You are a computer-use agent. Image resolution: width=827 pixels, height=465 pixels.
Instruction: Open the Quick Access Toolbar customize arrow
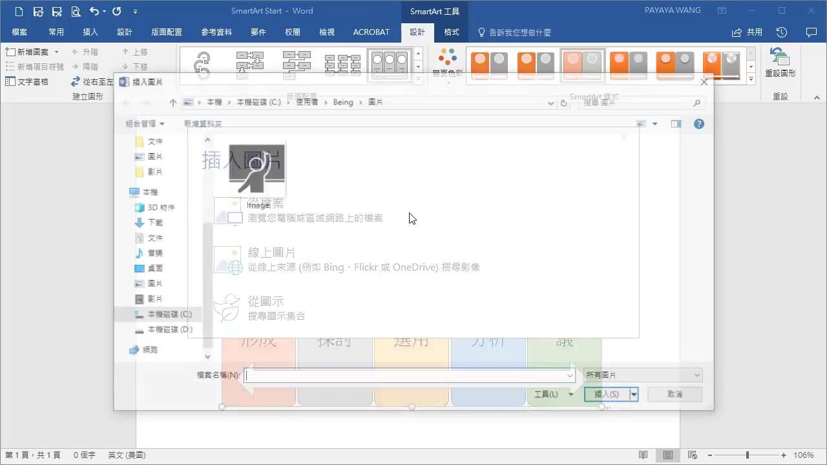pyautogui.click(x=135, y=11)
